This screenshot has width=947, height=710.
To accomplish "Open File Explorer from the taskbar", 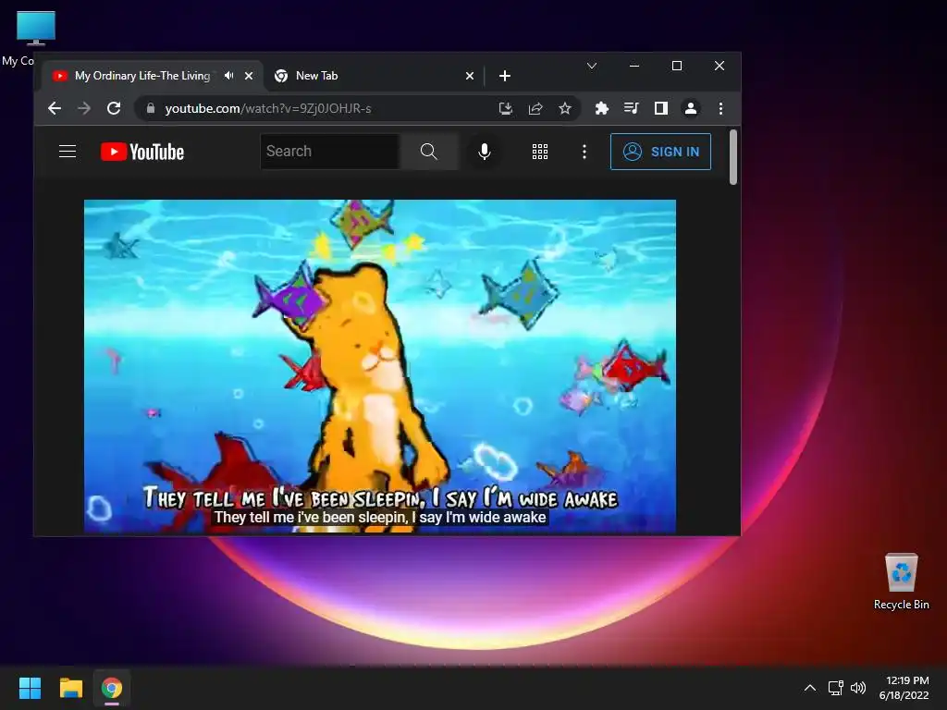I will click(x=70, y=688).
